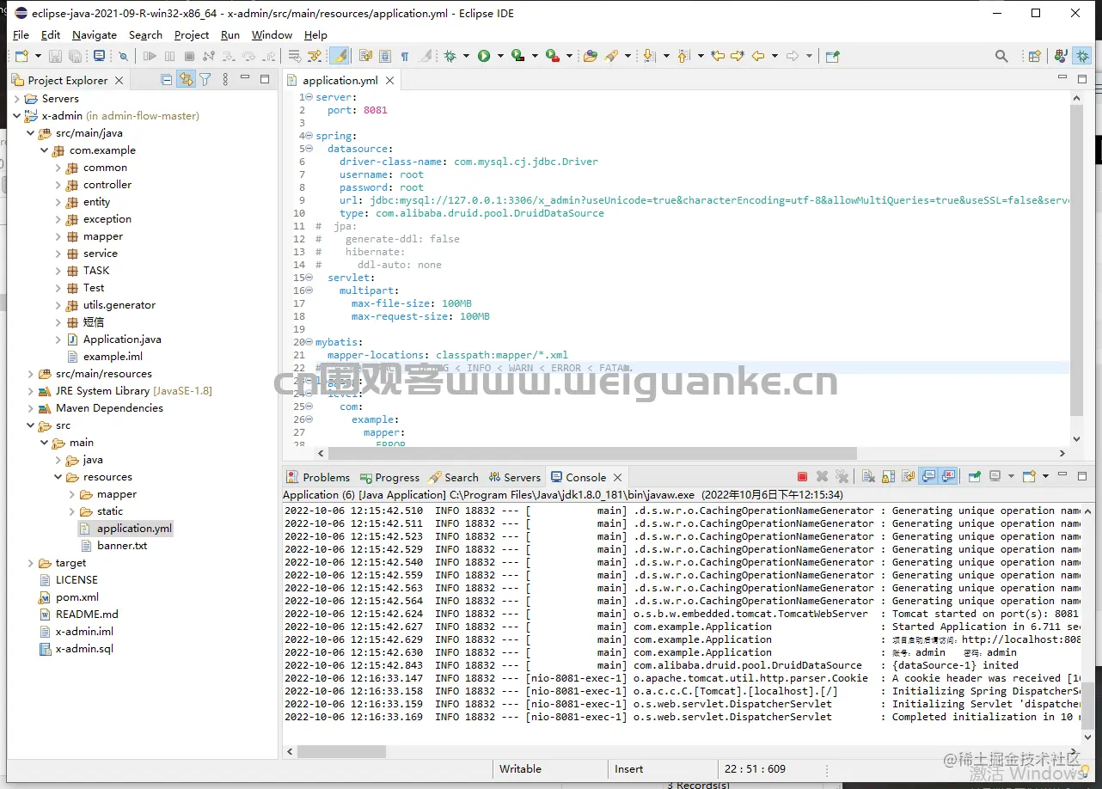Switch to the Debug perspective icon
Screen dimensions: 1102x789
point(1082,56)
